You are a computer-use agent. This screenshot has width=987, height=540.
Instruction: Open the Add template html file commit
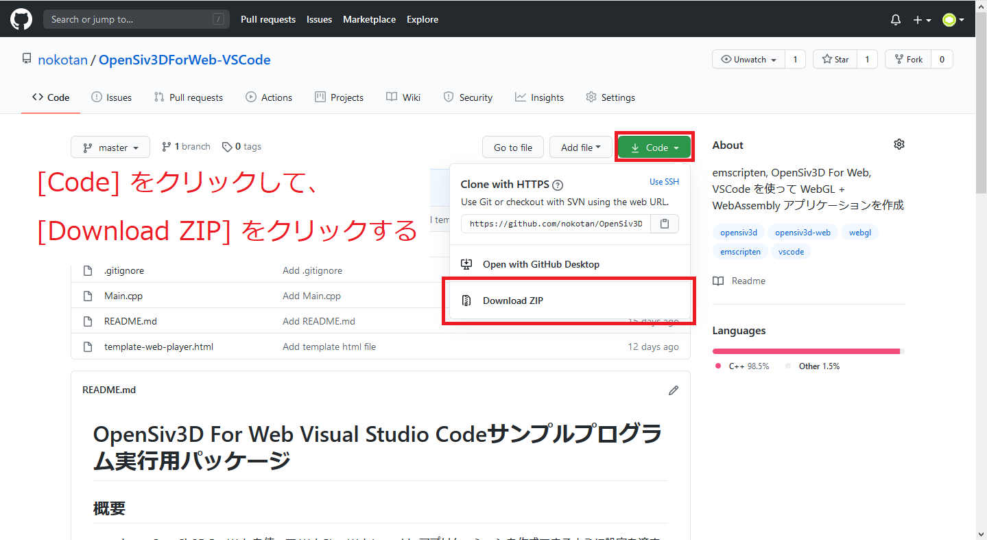[329, 347]
